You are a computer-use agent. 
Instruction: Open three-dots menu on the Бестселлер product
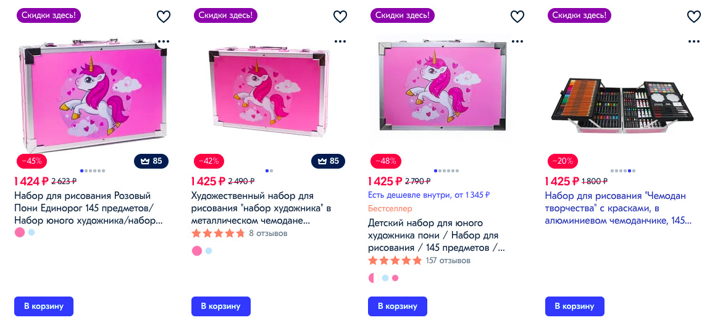coord(517,41)
